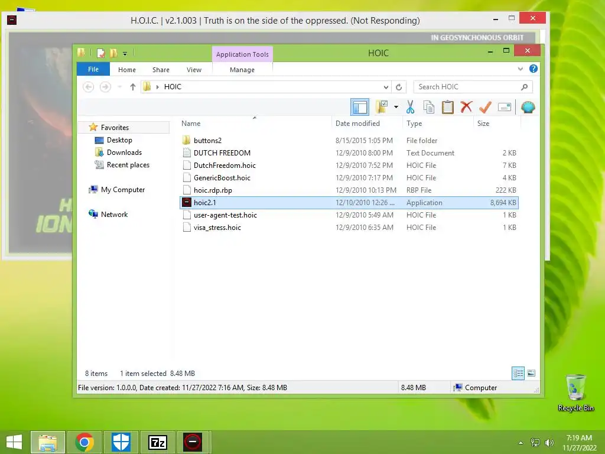Select the GenericBoost.hoic file

(349, 177)
